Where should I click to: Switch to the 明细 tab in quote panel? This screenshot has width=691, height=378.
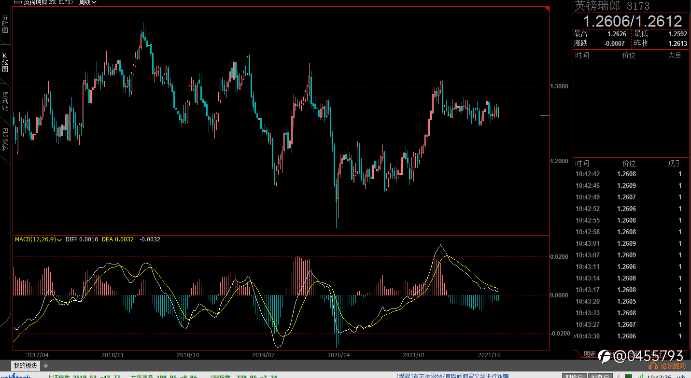[590, 354]
